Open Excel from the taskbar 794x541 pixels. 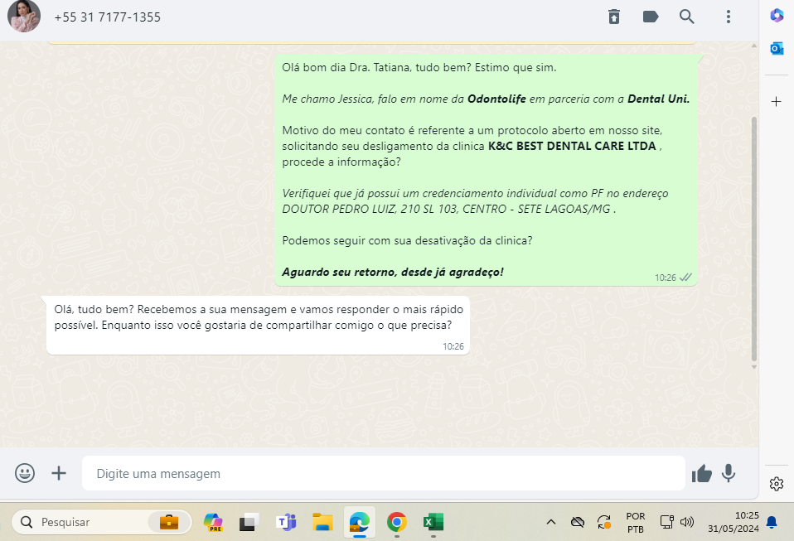[x=433, y=522]
